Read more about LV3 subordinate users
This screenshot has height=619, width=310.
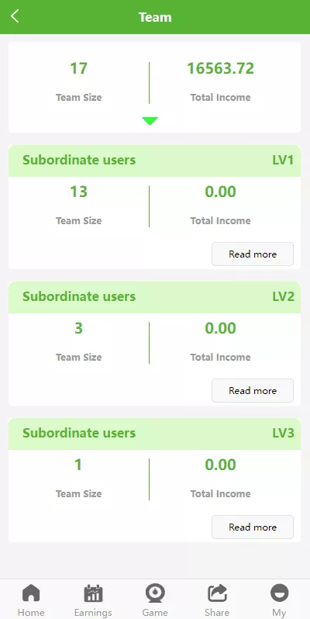click(253, 527)
